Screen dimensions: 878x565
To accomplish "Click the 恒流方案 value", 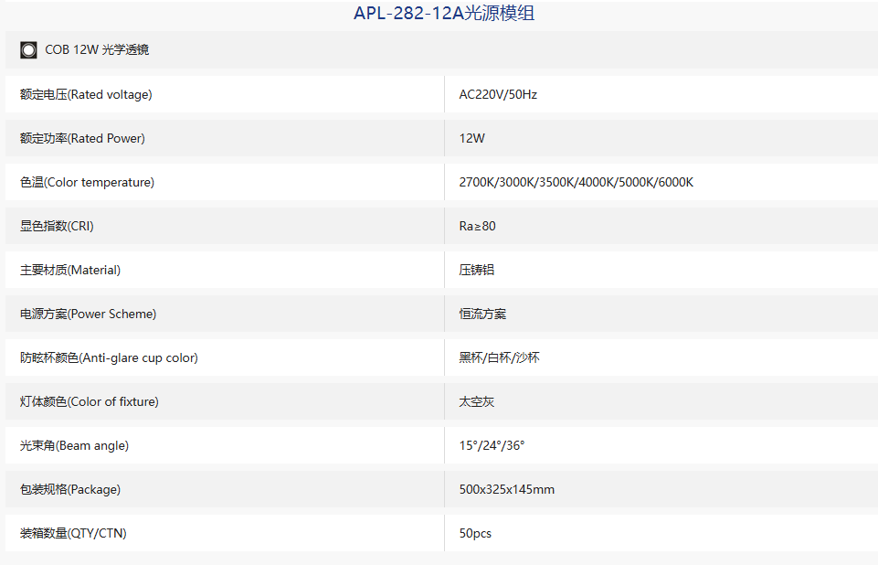I will point(482,314).
